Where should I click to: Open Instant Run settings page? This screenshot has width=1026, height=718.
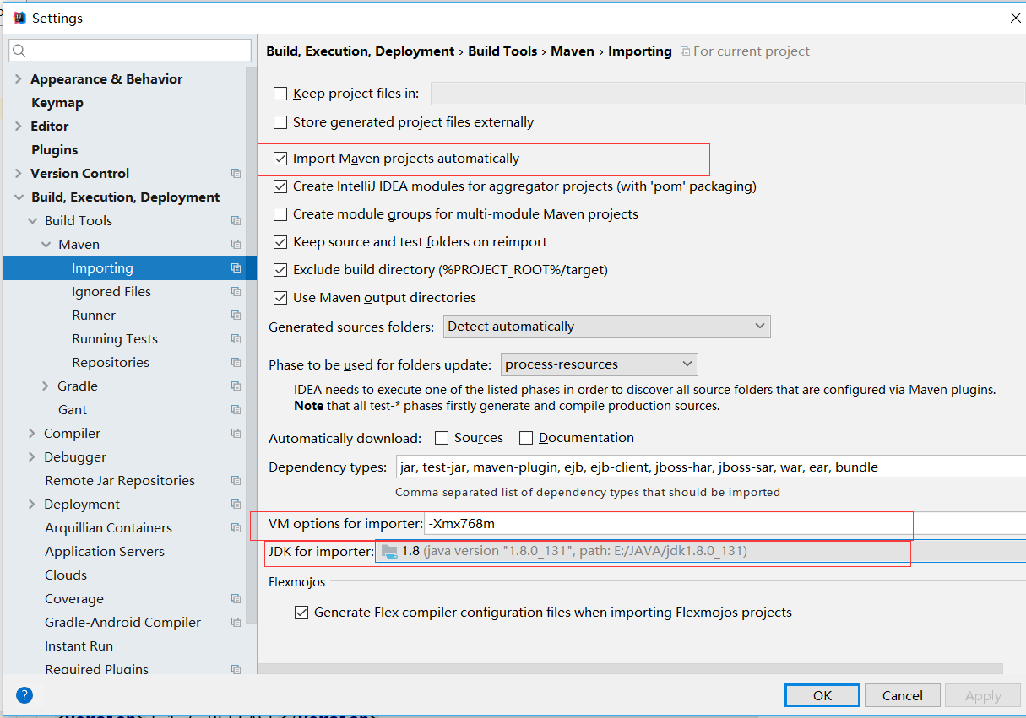(79, 645)
